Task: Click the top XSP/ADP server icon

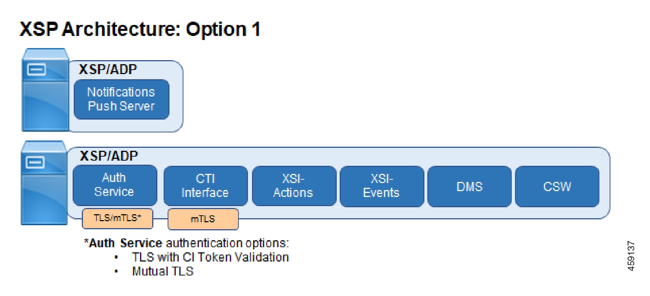Action: 45,90
